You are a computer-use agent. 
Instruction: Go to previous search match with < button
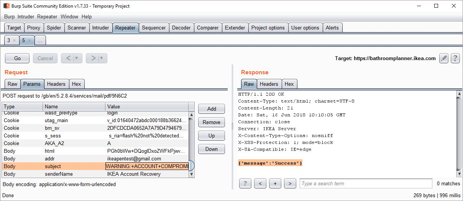click(x=260, y=183)
